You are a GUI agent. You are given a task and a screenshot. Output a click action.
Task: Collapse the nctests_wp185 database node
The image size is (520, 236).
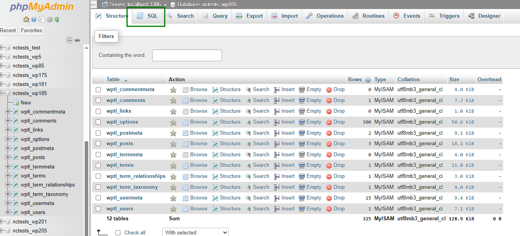point(2,93)
